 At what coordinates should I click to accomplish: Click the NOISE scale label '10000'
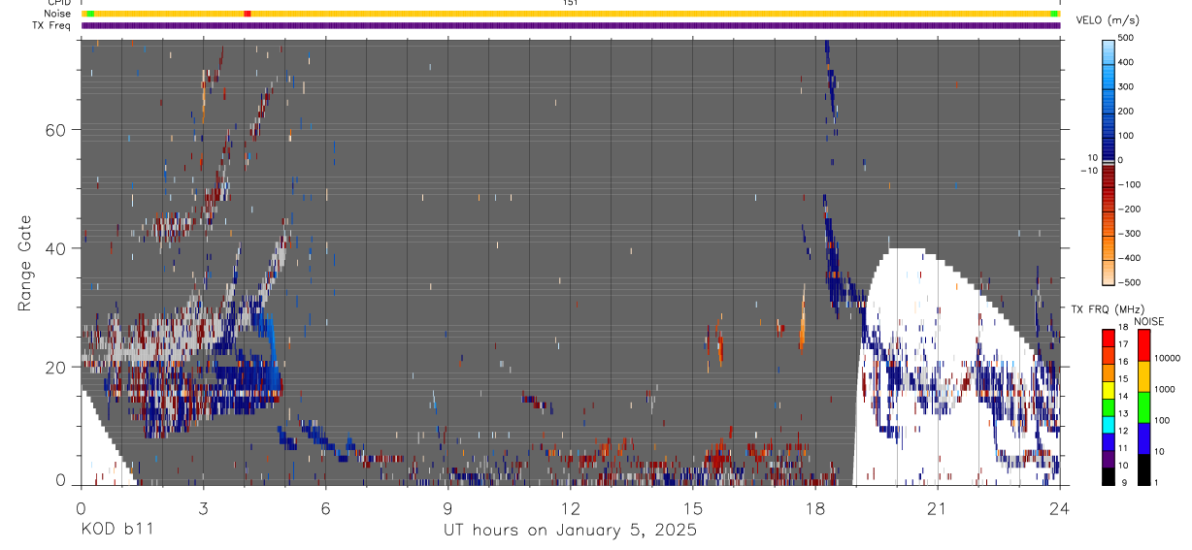1168,359
